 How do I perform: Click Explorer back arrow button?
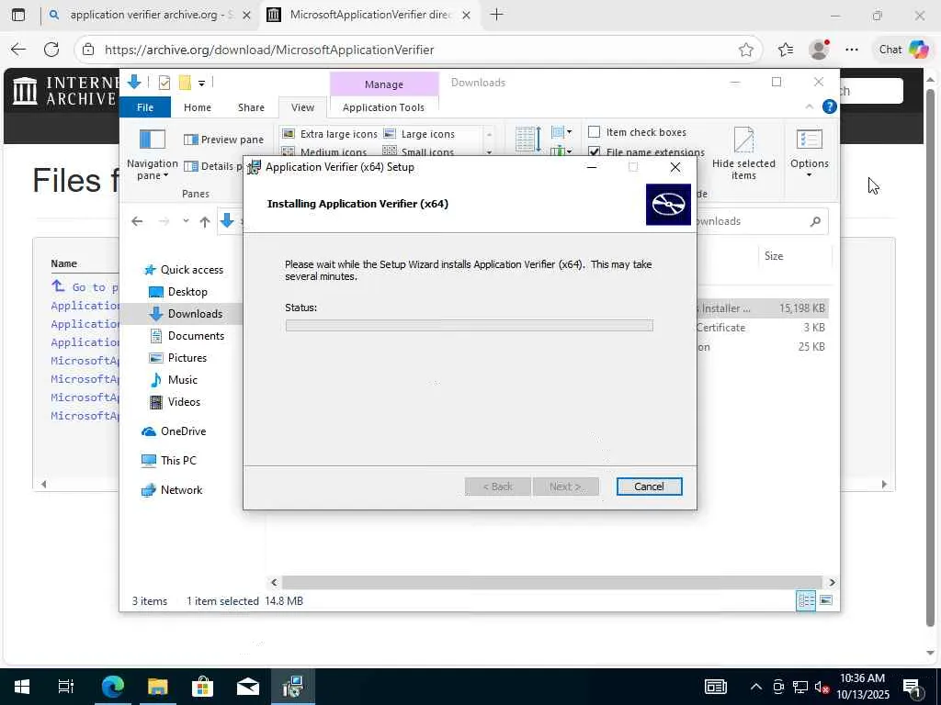137,222
